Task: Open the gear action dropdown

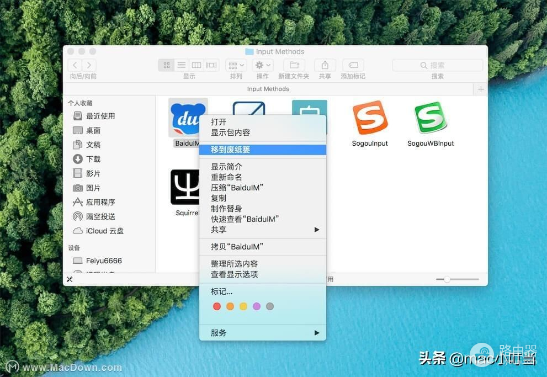Action: point(262,65)
